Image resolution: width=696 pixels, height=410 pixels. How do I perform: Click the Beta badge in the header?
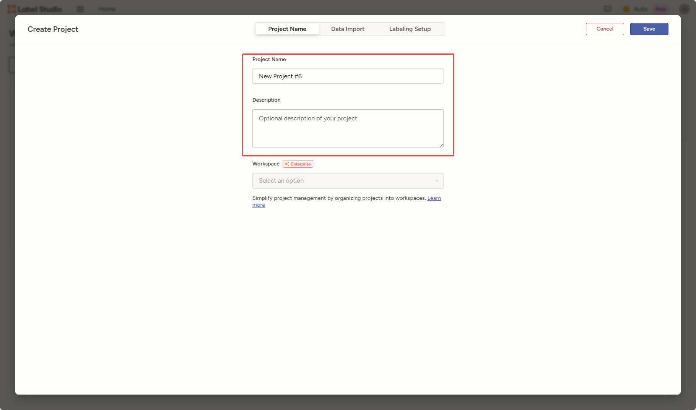[x=661, y=9]
